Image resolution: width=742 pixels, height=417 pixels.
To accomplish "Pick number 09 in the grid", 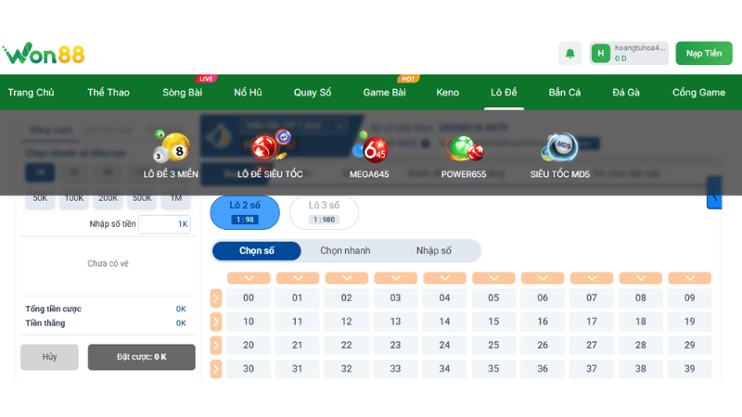I will [x=689, y=297].
